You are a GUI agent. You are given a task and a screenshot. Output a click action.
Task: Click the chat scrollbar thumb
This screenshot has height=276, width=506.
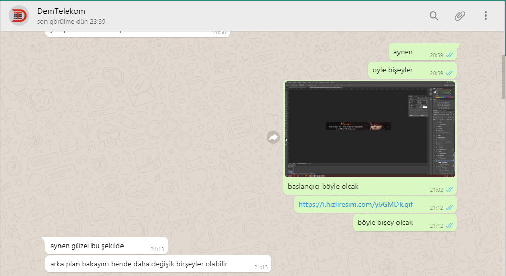tap(504, 77)
